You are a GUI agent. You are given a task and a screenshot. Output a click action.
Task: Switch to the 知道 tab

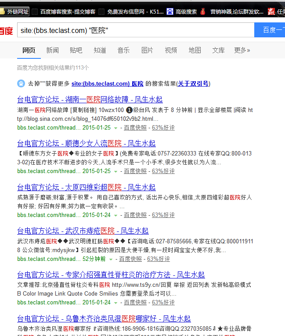coord(100,51)
